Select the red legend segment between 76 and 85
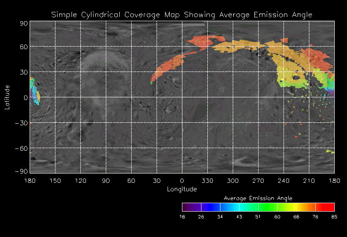347x237 pixels. click(x=325, y=207)
